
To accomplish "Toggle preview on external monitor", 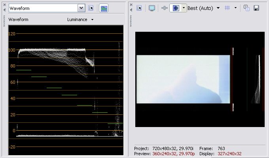I will (x=152, y=8).
